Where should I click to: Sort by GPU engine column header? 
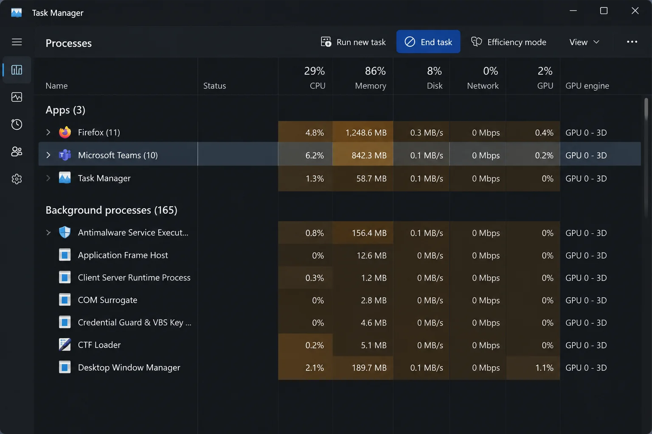click(x=587, y=86)
